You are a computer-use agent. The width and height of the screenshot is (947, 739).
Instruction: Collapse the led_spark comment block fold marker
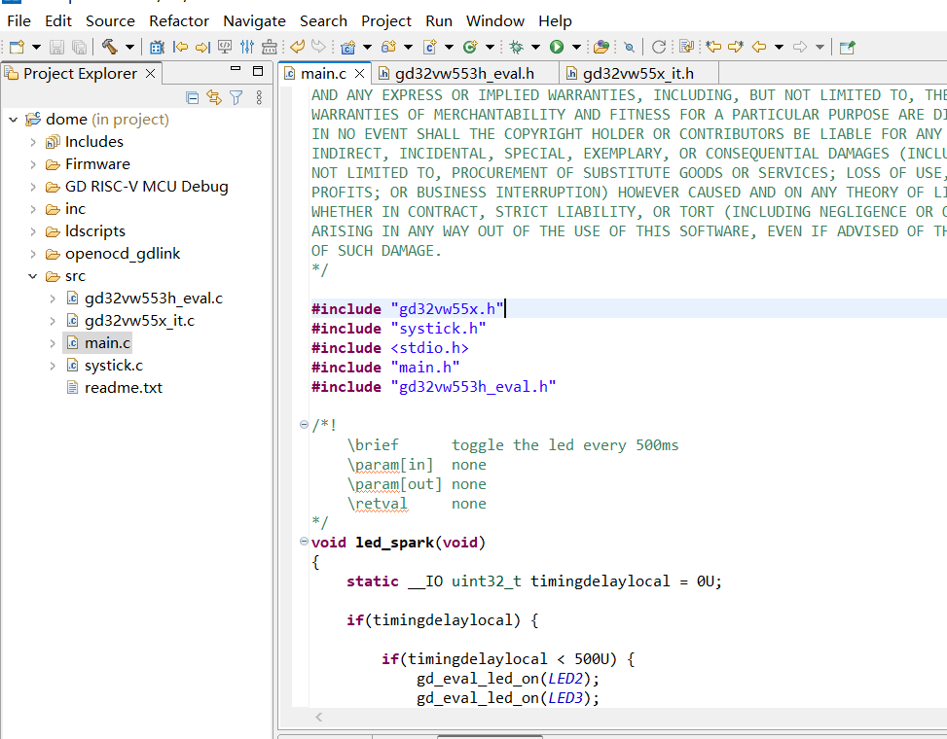[x=304, y=425]
